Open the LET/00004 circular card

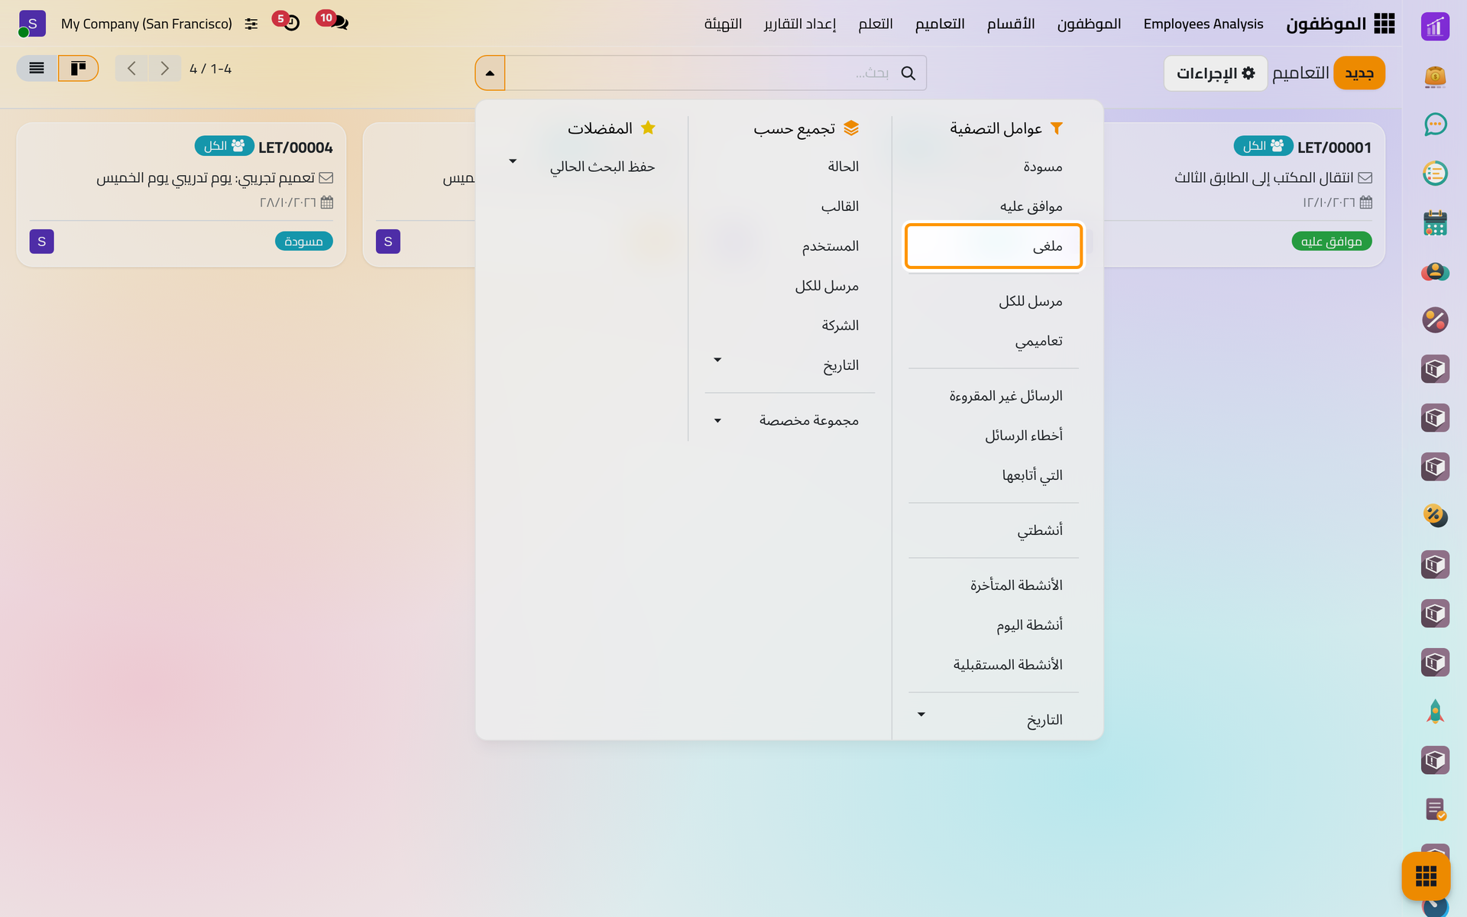click(x=181, y=194)
